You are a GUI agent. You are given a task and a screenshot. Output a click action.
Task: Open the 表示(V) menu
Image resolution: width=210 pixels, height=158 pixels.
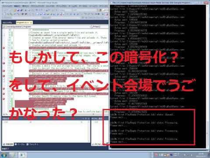pyautogui.click(x=25, y=6)
